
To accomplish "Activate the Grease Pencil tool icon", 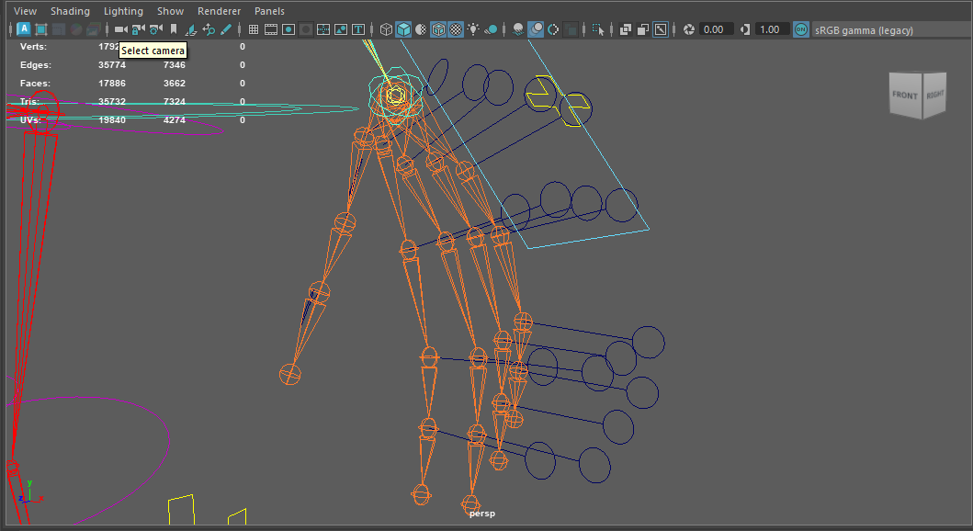I will click(x=226, y=29).
